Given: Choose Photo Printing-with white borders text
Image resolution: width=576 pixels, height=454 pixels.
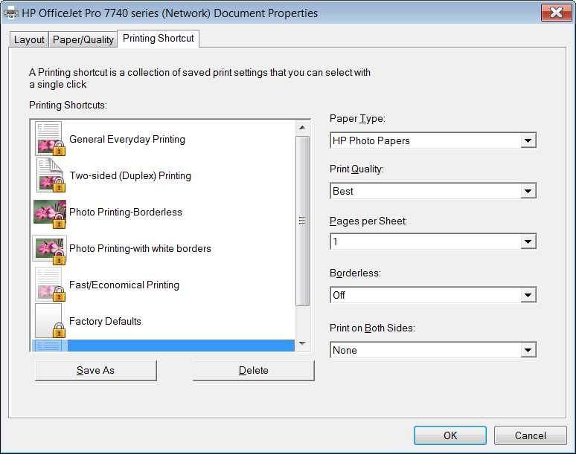Looking at the screenshot, I should 140,248.
